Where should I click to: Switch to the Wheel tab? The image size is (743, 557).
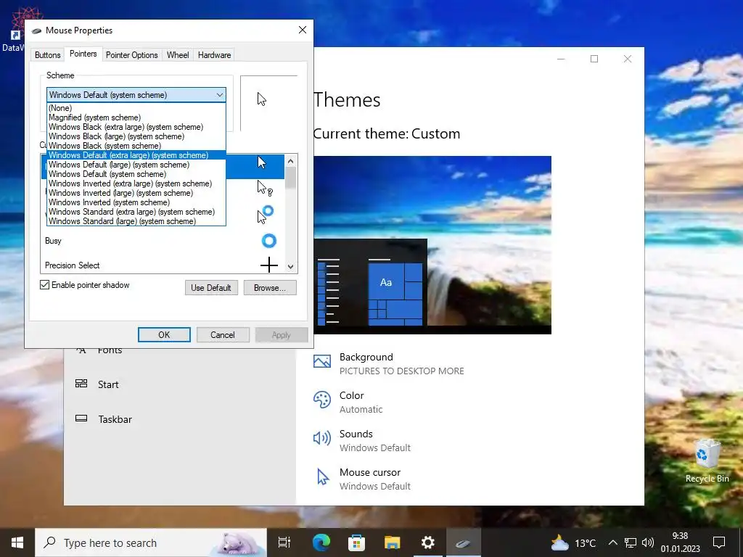coord(178,55)
